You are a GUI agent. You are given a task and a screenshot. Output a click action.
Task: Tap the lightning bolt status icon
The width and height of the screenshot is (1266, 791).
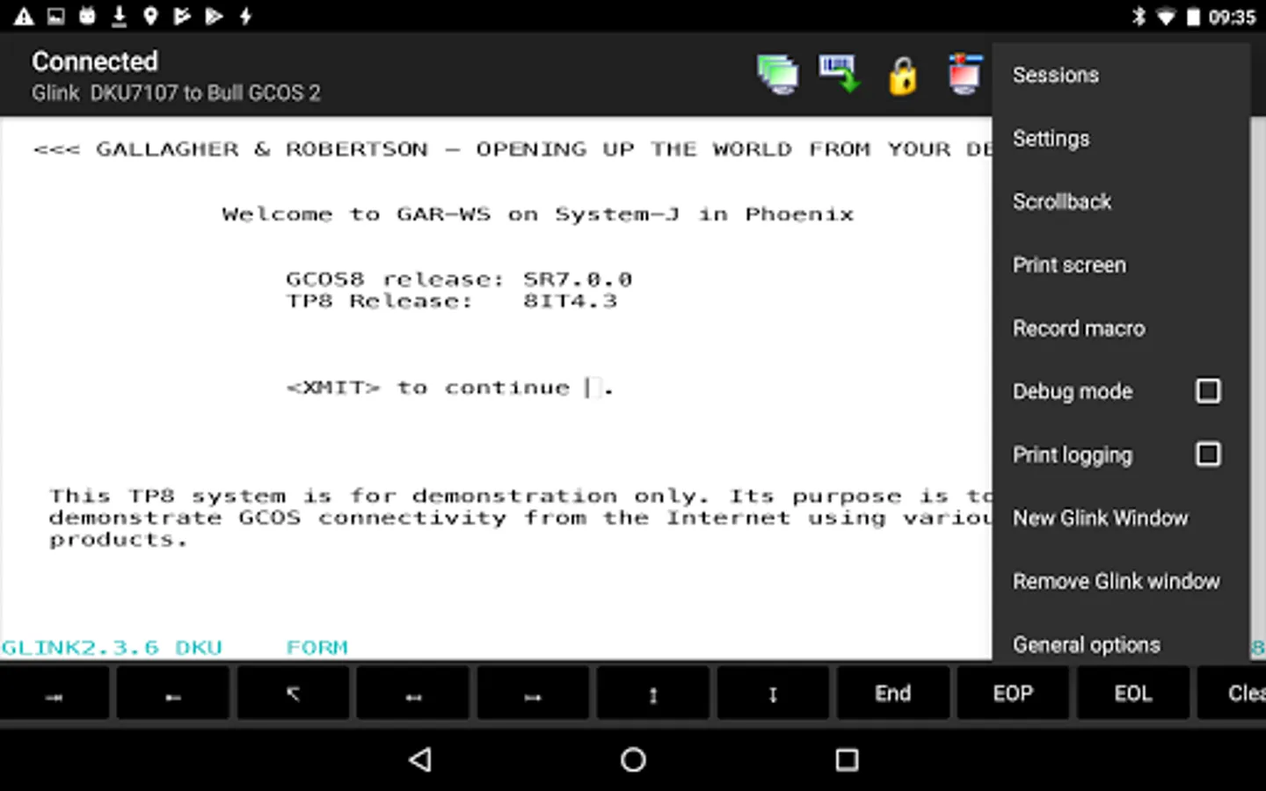245,17
